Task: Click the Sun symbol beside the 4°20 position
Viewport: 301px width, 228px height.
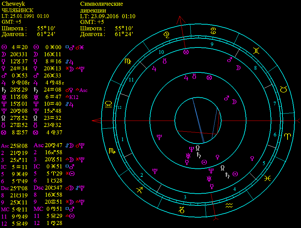Action: pos(4,47)
